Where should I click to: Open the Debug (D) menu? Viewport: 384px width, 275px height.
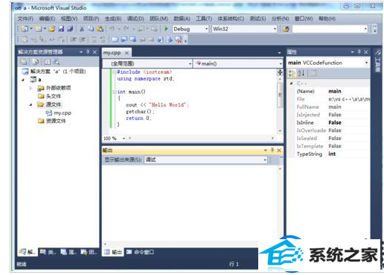tap(135, 19)
